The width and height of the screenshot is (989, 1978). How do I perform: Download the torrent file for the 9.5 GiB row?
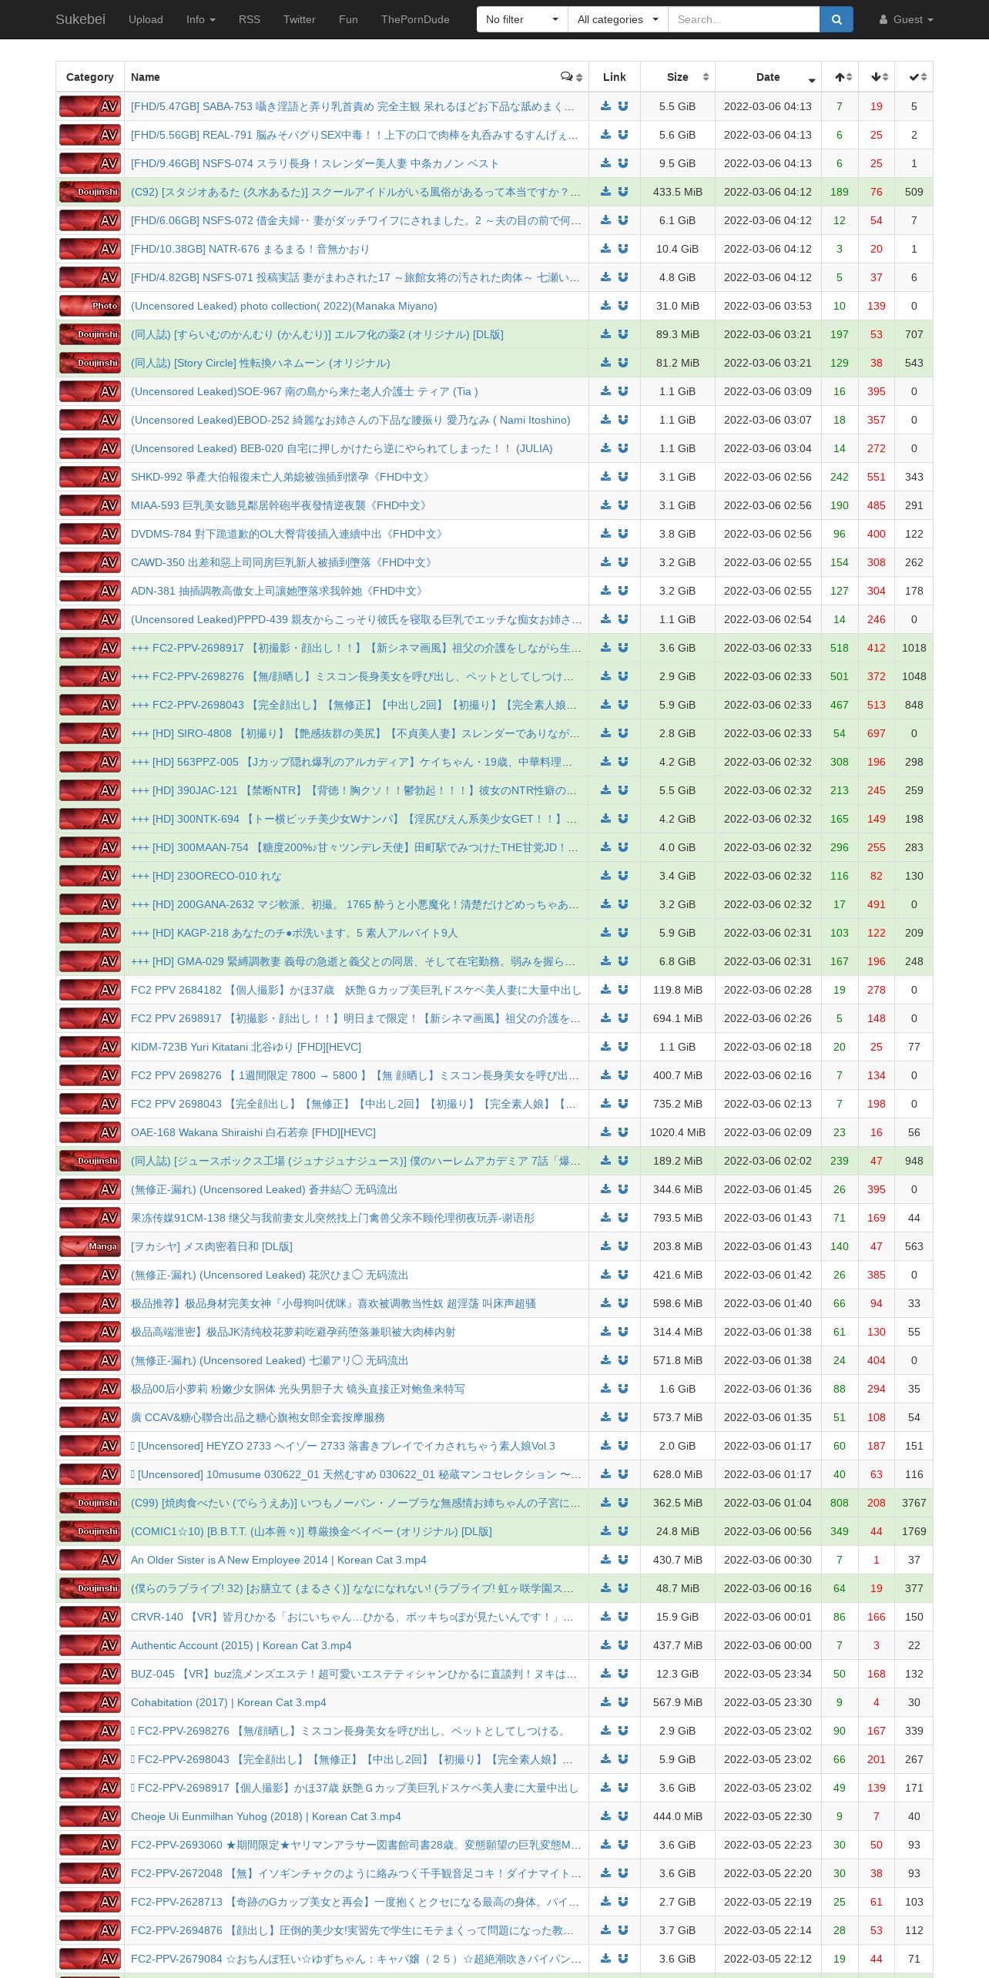(605, 163)
